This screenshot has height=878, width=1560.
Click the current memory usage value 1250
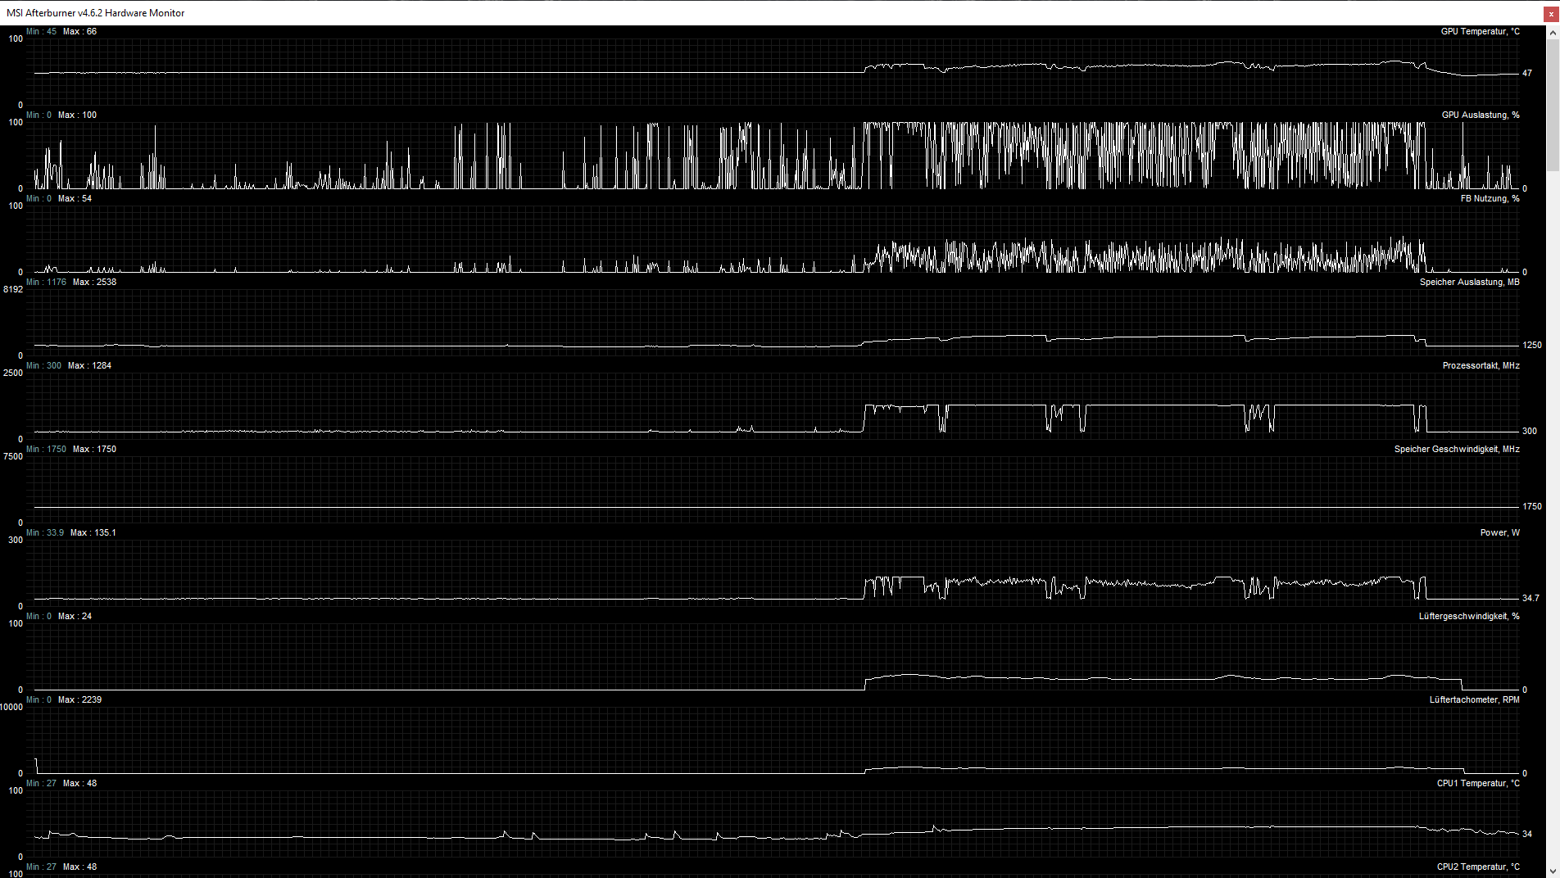[x=1532, y=346]
